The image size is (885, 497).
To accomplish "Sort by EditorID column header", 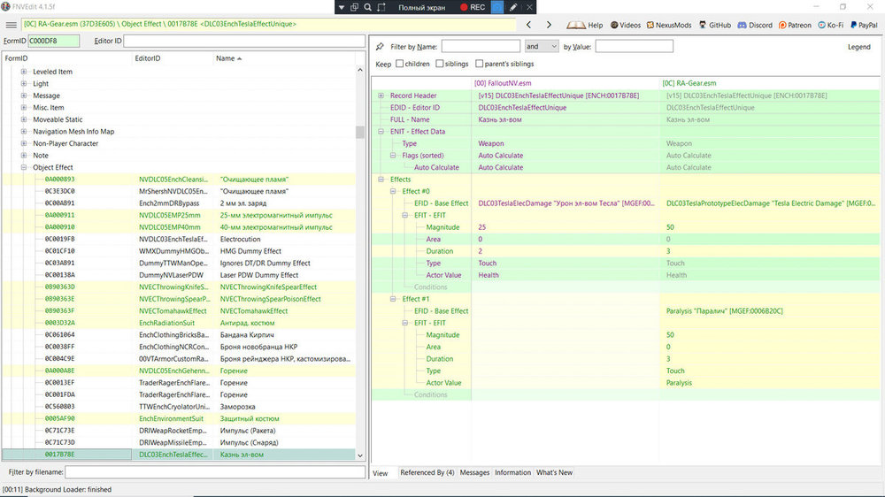I will (171, 58).
